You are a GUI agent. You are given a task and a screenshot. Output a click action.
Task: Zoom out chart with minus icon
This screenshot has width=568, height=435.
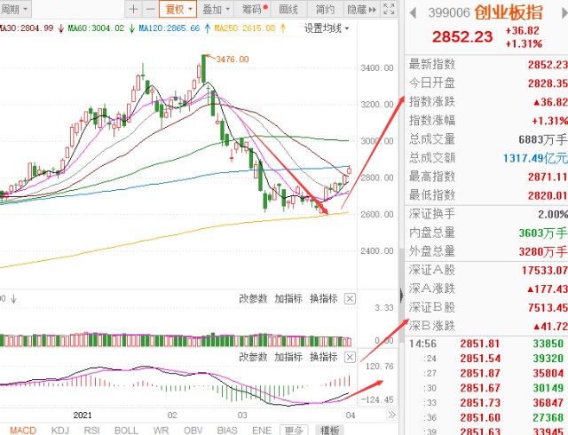pos(150,9)
